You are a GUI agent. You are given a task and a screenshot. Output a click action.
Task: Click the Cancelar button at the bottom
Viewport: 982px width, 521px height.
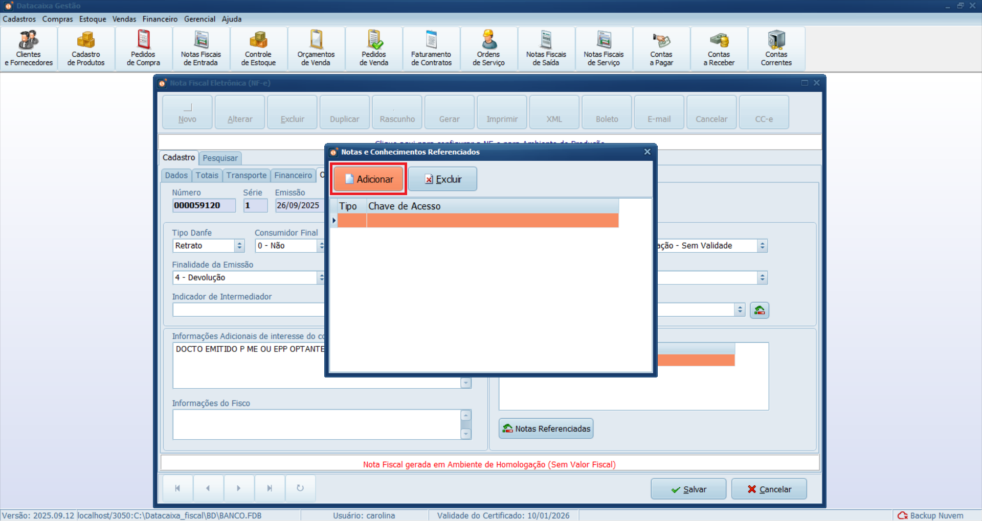769,489
